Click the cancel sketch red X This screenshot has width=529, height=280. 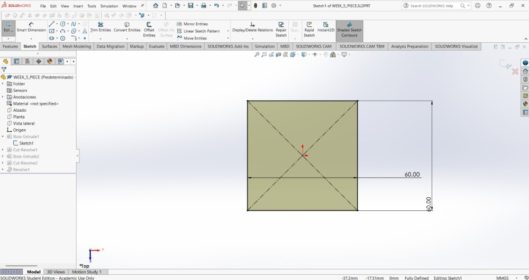[x=515, y=71]
